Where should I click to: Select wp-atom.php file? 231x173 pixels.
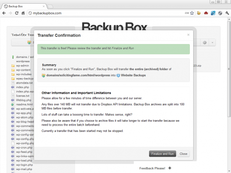(x=25, y=117)
